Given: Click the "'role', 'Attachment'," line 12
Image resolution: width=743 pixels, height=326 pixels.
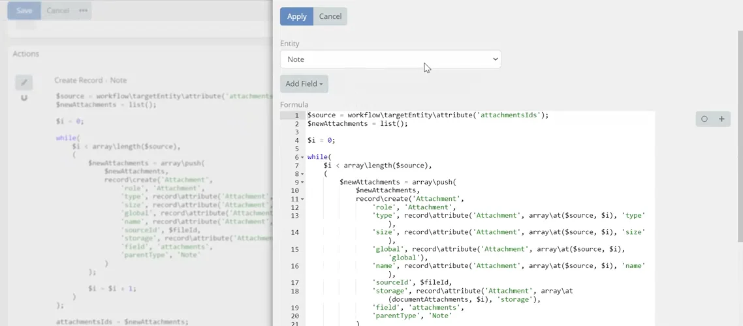Looking at the screenshot, I should point(414,207).
